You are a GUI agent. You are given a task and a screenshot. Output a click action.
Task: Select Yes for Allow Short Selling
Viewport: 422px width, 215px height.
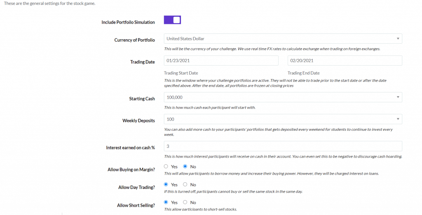166,202
